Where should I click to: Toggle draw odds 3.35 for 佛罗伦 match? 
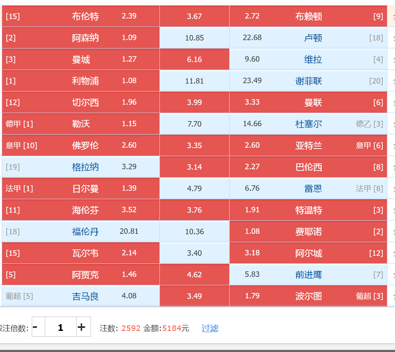[195, 145]
